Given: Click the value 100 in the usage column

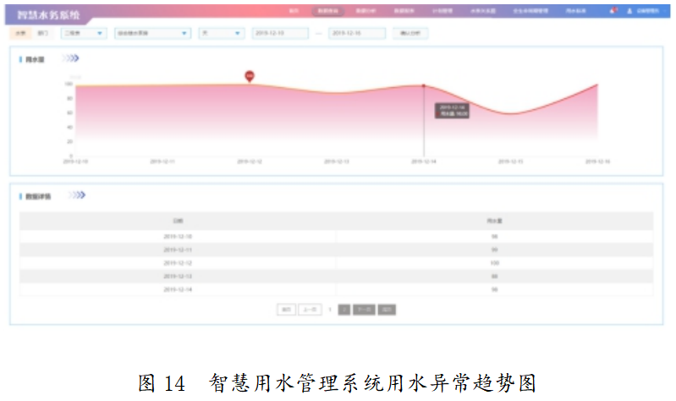Looking at the screenshot, I should coord(494,263).
